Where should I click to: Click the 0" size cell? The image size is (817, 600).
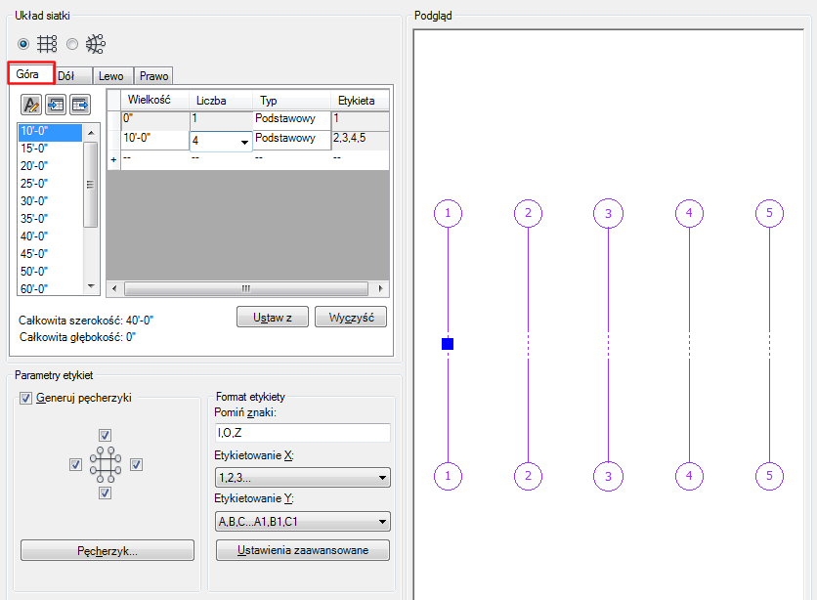155,120
